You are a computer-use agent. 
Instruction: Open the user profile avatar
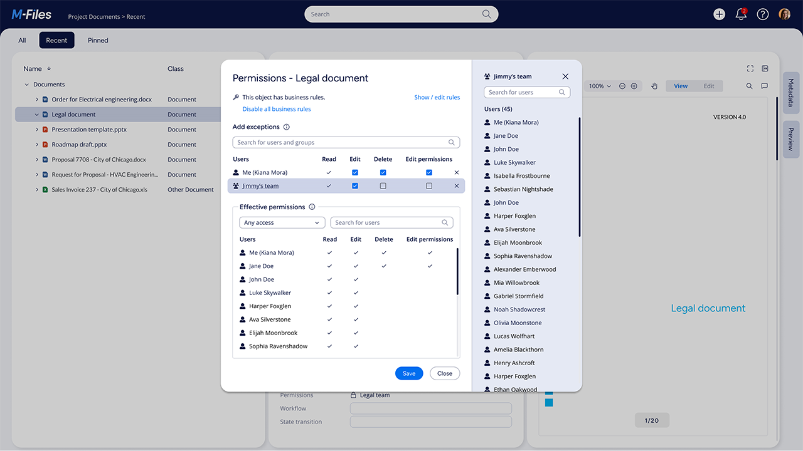tap(784, 13)
